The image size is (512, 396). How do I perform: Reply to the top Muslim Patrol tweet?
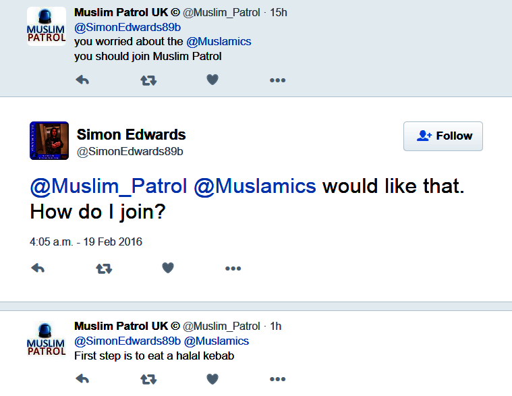(x=82, y=80)
